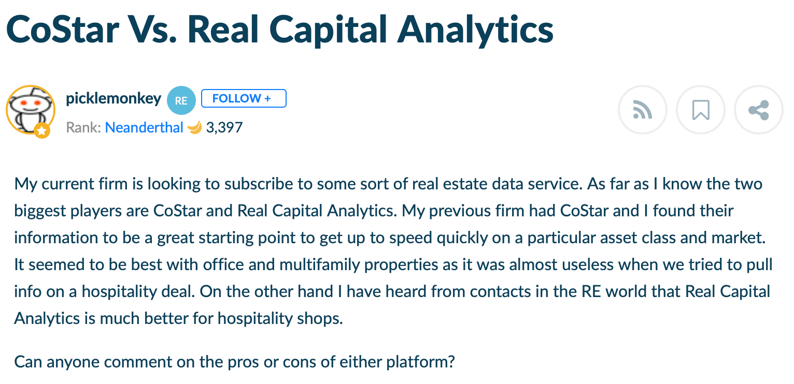Viewport: 794px width, 384px height.
Task: Click the banana icon beside the rank
Action: click(194, 127)
